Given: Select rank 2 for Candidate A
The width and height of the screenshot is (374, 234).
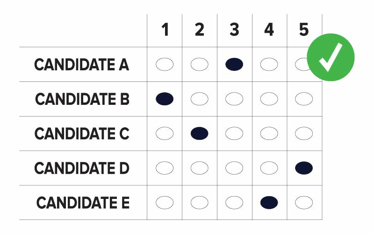Looking at the screenshot, I should pyautogui.click(x=200, y=65).
